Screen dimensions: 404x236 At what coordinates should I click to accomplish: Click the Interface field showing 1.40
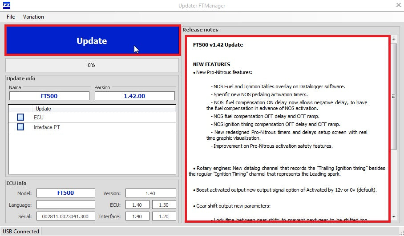point(137,216)
